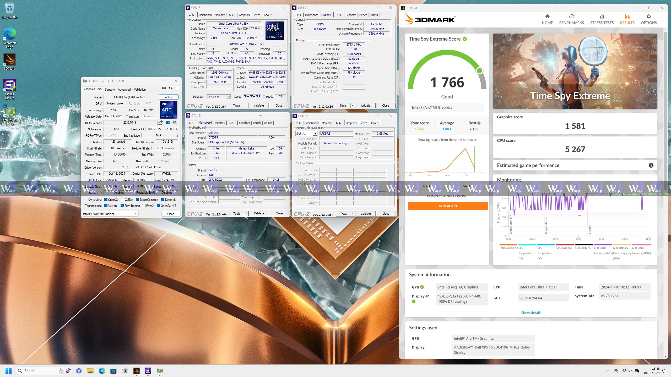Screen dimensions: 671x377
Task: Toggle the Ray Tracing checkbox in GPU-Z
Action: pyautogui.click(x=122, y=206)
